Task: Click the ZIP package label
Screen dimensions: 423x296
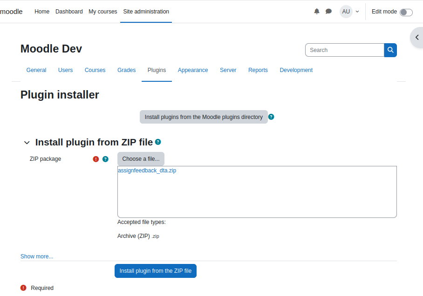Action: pos(45,159)
